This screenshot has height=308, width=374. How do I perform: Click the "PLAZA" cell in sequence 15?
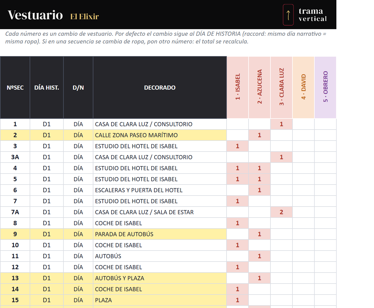click(160, 300)
